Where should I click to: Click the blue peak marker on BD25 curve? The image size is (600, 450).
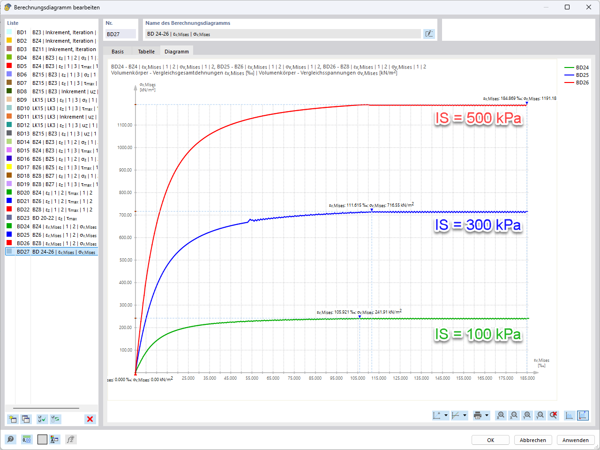coord(372,210)
